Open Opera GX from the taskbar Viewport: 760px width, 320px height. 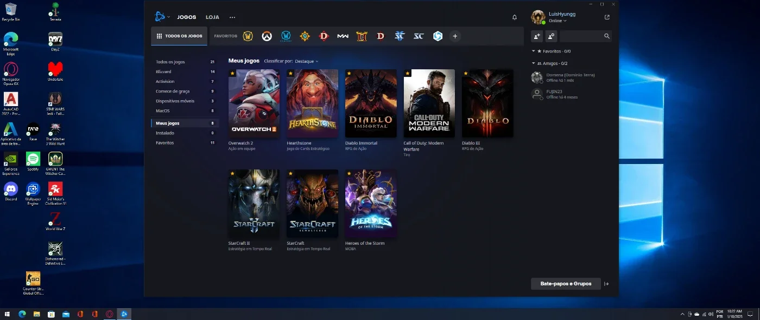tap(109, 314)
